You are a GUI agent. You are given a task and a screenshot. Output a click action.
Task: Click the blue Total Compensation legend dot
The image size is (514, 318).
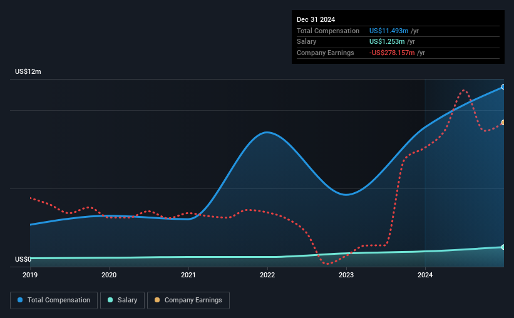pyautogui.click(x=20, y=300)
